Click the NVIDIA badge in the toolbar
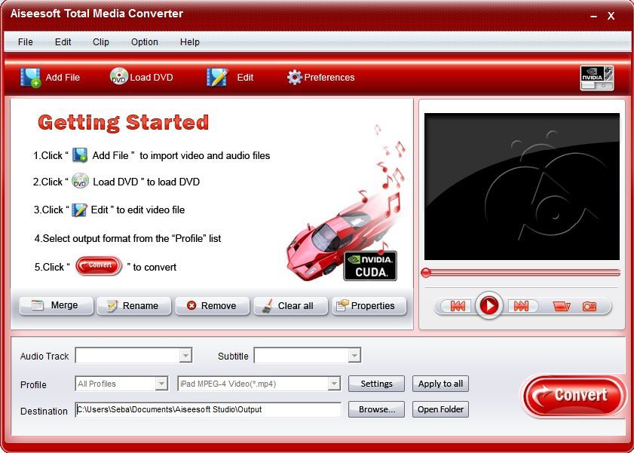The width and height of the screenshot is (634, 453). (x=596, y=76)
